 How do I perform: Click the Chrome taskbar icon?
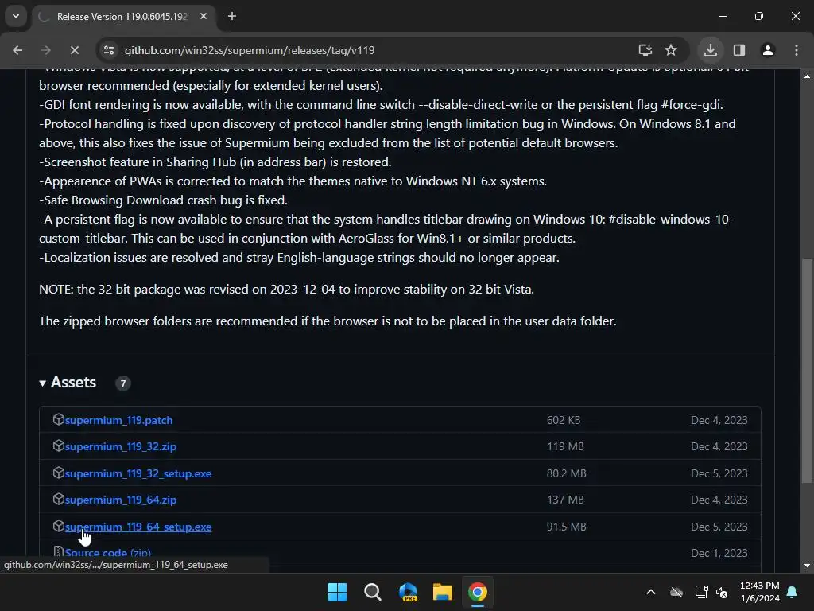pyautogui.click(x=478, y=592)
